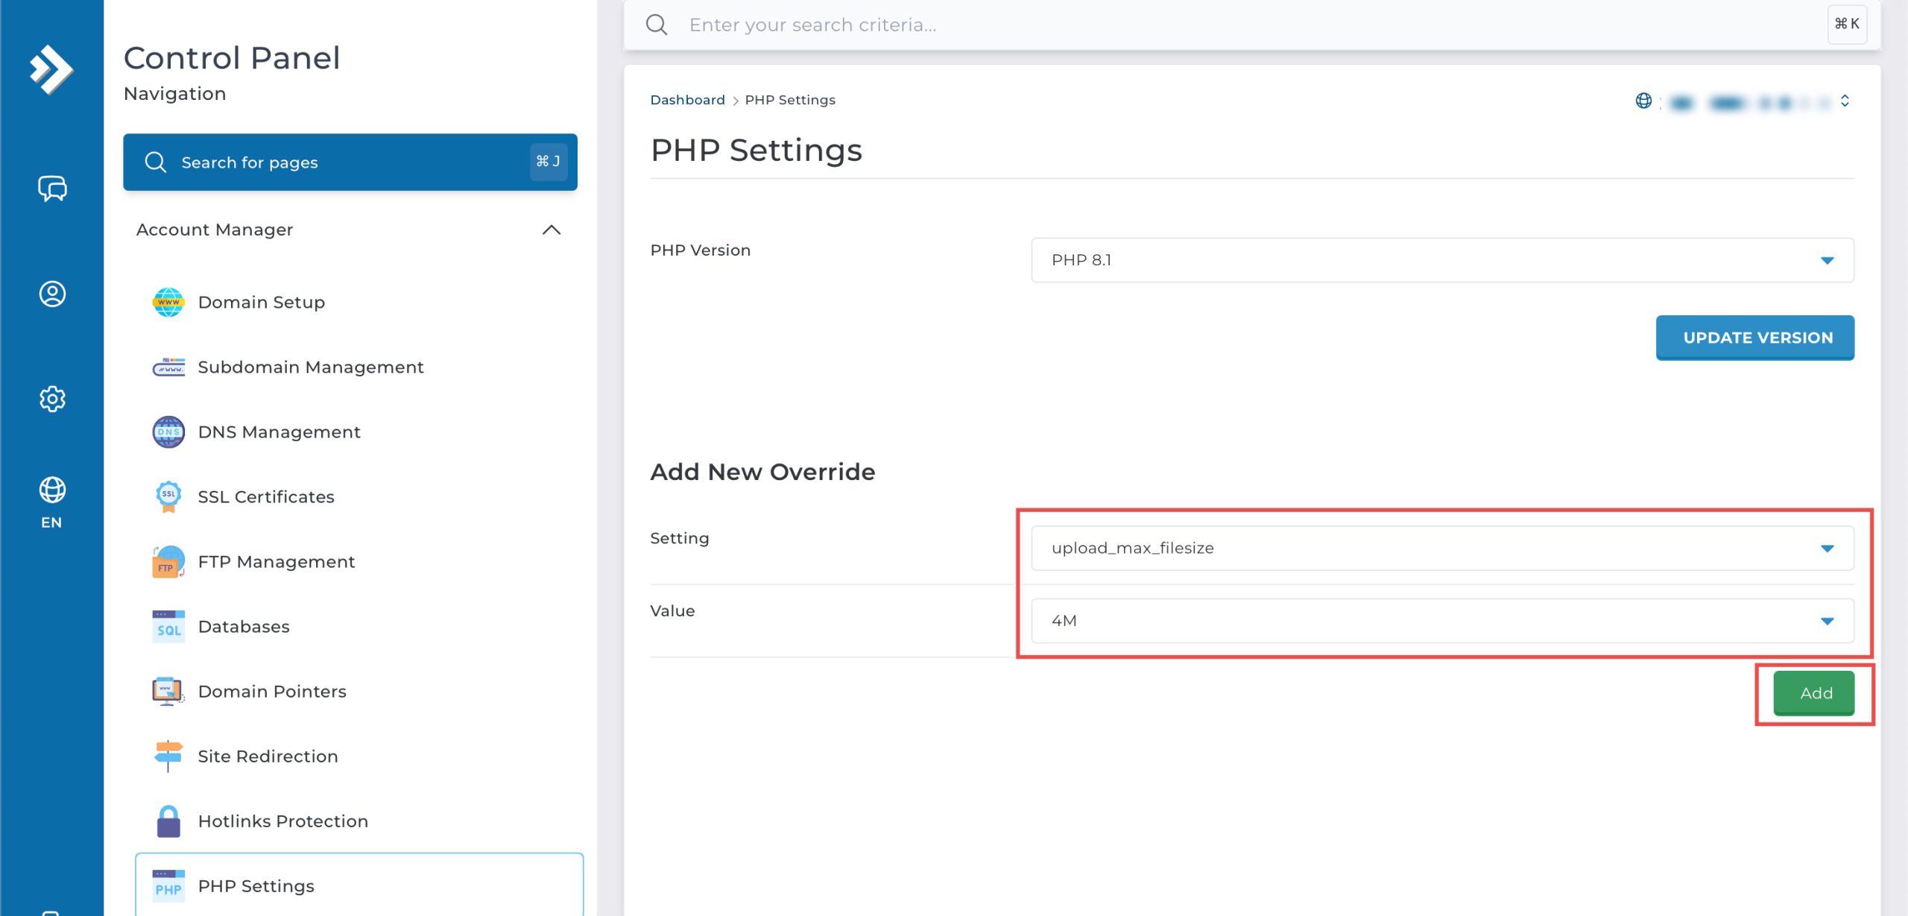Click the DNS Management icon
The height and width of the screenshot is (916, 1908).
(168, 432)
